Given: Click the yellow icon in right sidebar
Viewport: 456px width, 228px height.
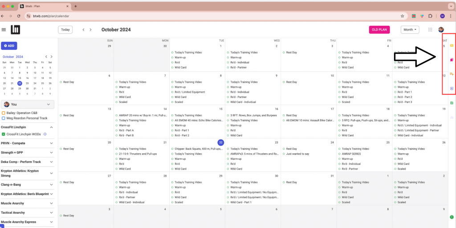Looking at the screenshot, I should [x=452, y=46].
